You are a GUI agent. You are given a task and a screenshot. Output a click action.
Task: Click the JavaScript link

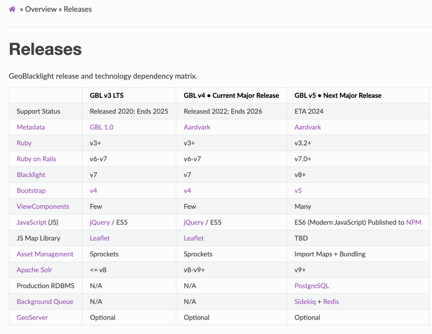(31, 222)
